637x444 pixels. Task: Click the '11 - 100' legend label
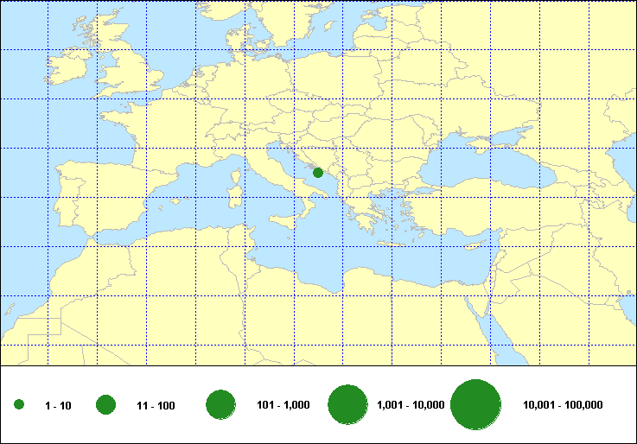tap(156, 405)
